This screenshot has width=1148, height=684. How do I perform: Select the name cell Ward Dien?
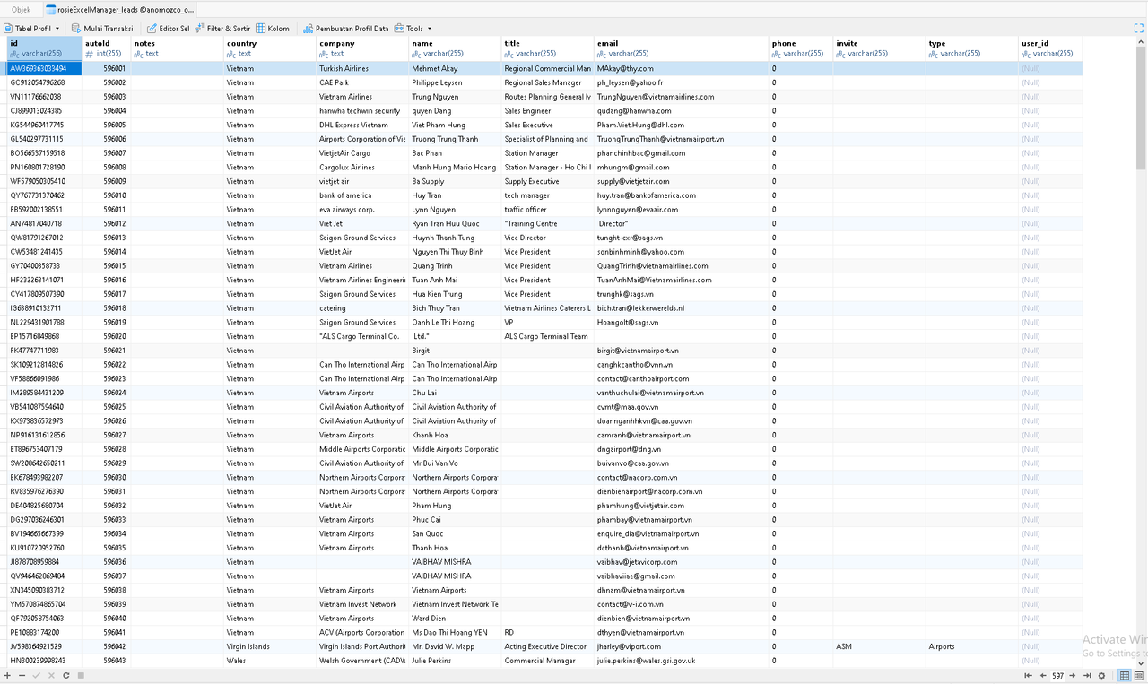[455, 619]
